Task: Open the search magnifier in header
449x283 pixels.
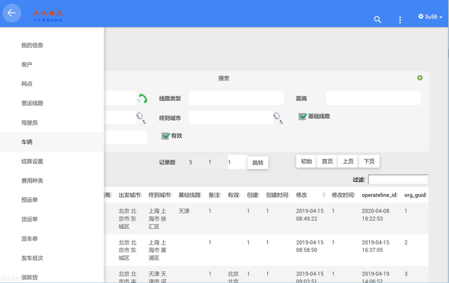Action: coord(377,19)
